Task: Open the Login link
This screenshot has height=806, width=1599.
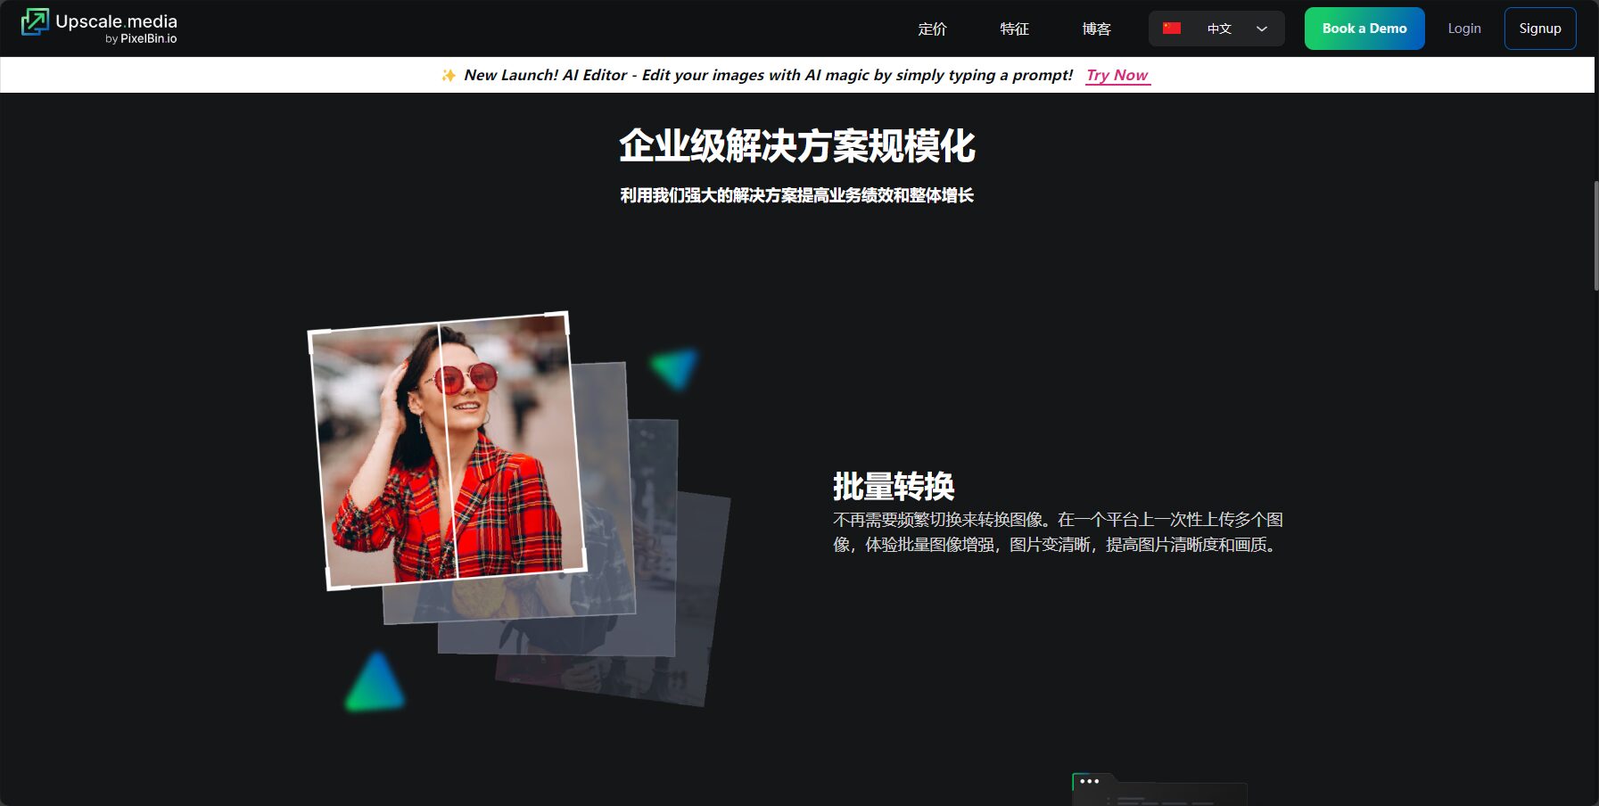Action: pyautogui.click(x=1464, y=29)
